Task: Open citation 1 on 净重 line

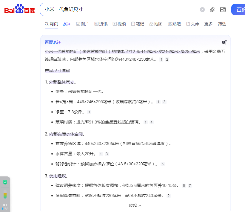Action: (89, 112)
